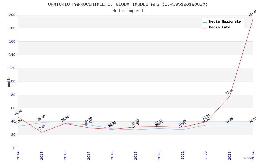256x166 pixels.
Task: Select the 2014 x-axis year label
Action: click(18, 155)
